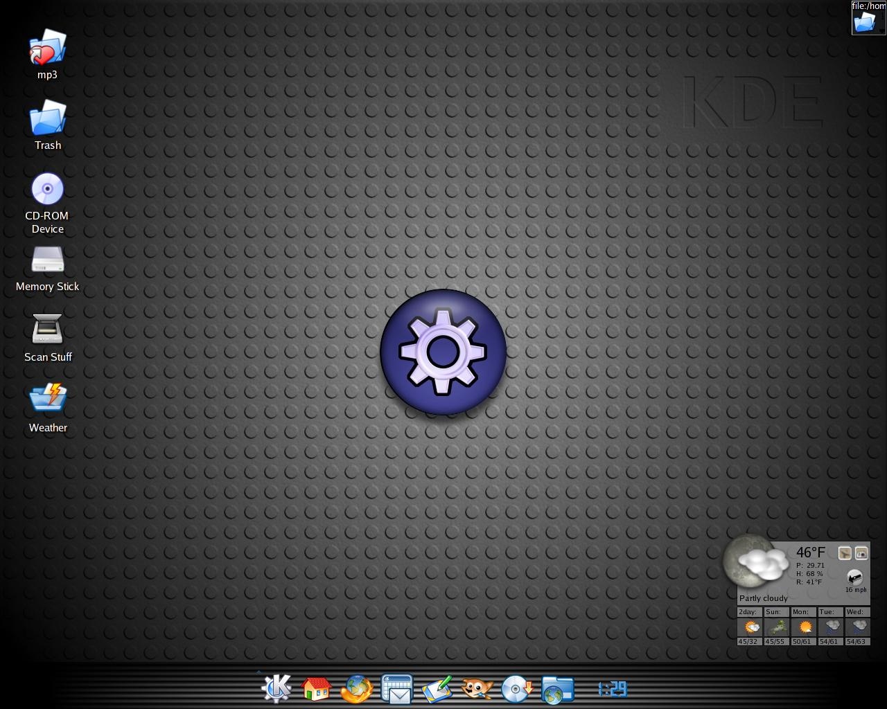This screenshot has height=709, width=887.
Task: Click the 45/55 temperature under Sun
Action: tap(775, 642)
